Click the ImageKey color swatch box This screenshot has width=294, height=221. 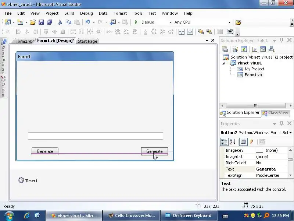(x=259, y=150)
